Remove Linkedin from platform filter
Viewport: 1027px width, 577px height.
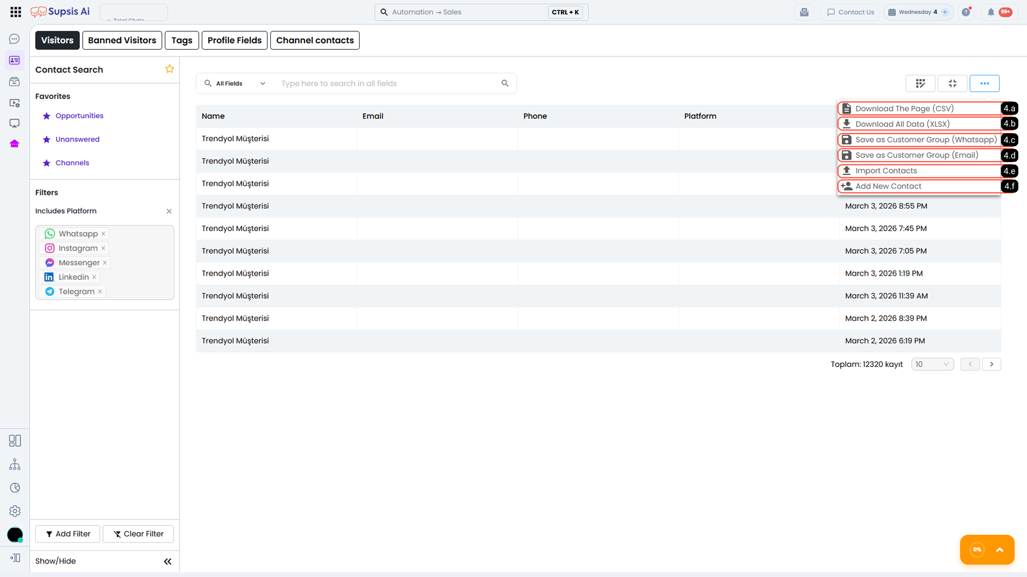coord(94,277)
